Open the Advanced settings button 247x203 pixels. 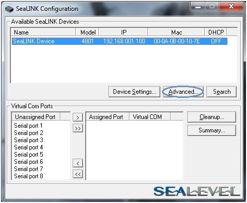point(183,92)
